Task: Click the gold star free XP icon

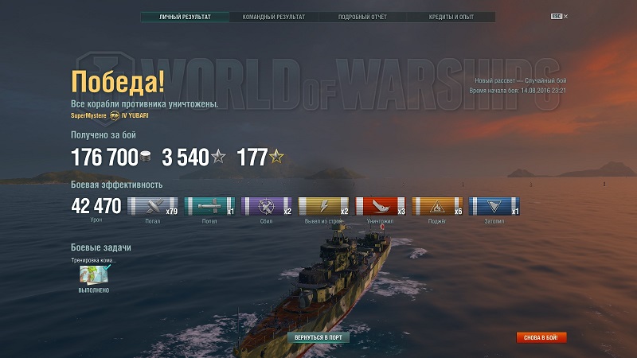Action: (x=276, y=156)
